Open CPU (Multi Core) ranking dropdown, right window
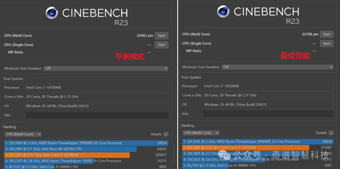Image resolution: width=340 pixels, height=169 pixels. (201, 133)
